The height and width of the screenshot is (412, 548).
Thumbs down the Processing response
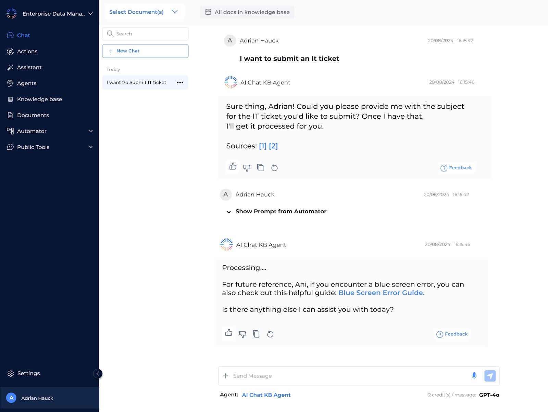[242, 334]
